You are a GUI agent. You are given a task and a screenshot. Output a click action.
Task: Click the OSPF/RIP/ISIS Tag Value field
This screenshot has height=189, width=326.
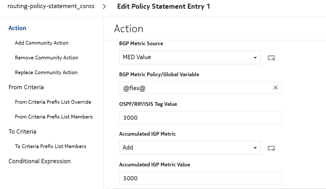(x=200, y=118)
